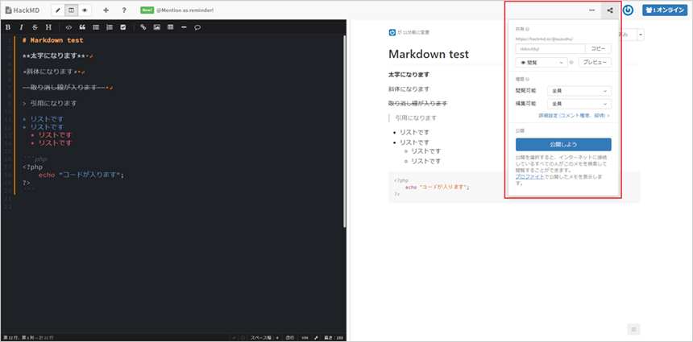The width and height of the screenshot is (693, 342).
Task: Insert a horizontal rule line
Action: click(184, 27)
